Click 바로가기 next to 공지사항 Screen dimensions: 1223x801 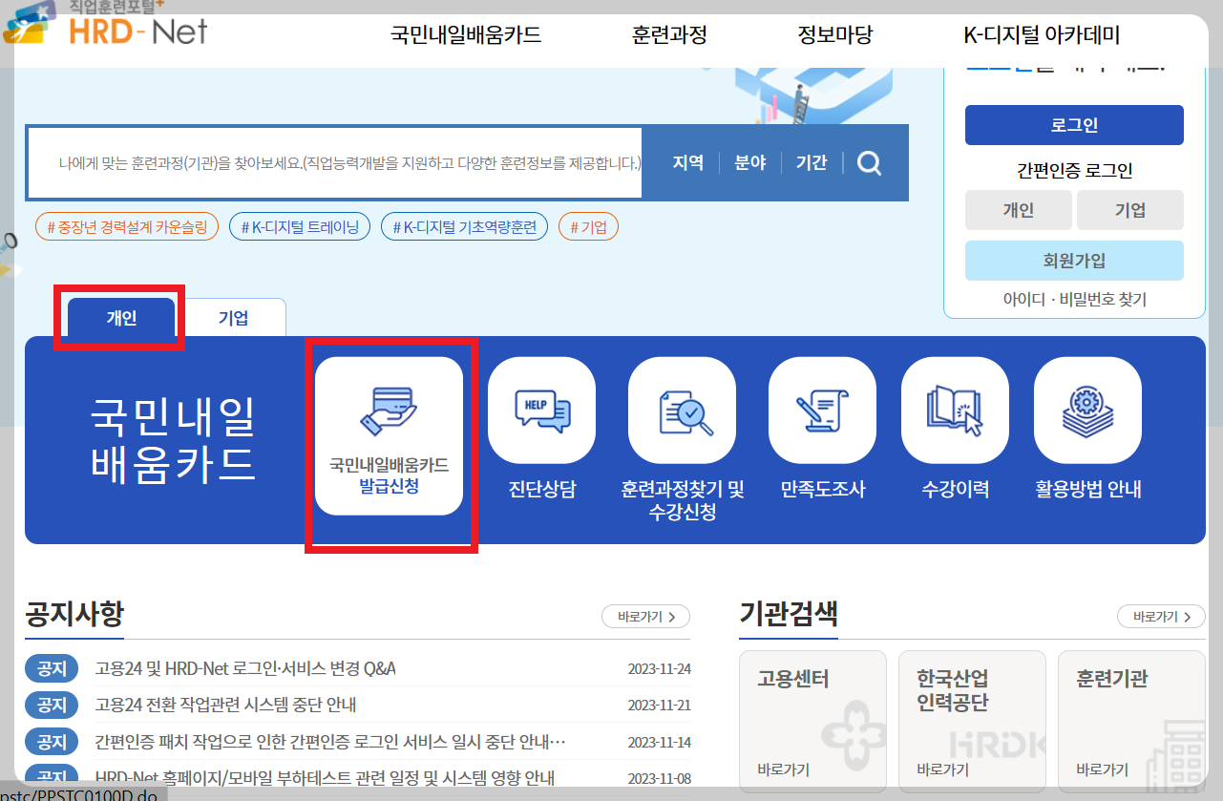coord(645,617)
